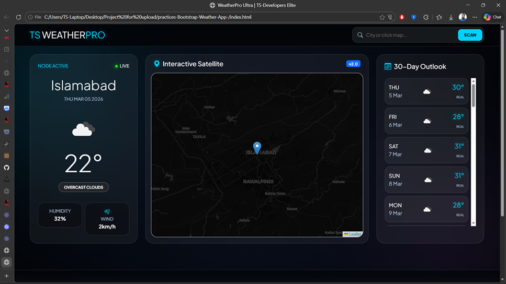
Task: Click the TS WEATHERPRO logo
Action: 67,35
